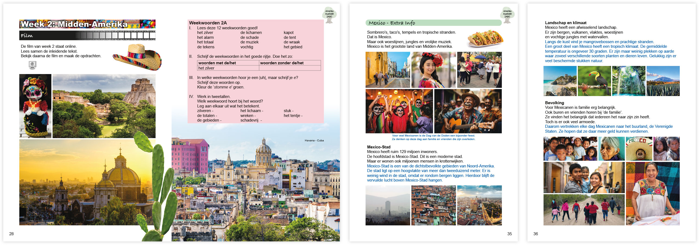Image resolution: width=699 pixels, height=245 pixels.
Task: Click the Weekwoorden 2A heading
Action: pyautogui.click(x=208, y=23)
